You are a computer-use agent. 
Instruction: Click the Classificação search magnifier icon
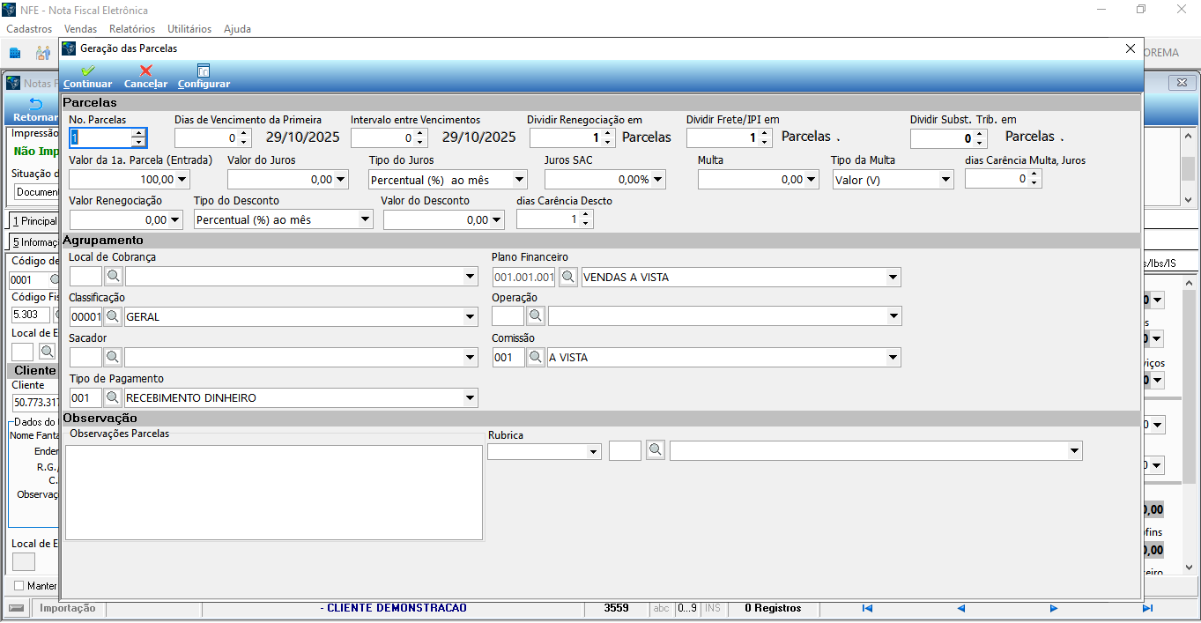point(113,316)
